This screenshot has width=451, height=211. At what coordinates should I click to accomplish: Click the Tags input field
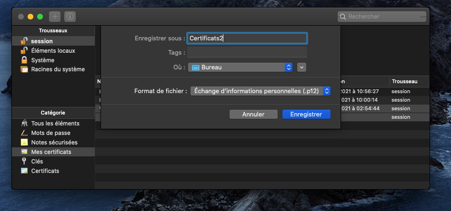coord(247,53)
